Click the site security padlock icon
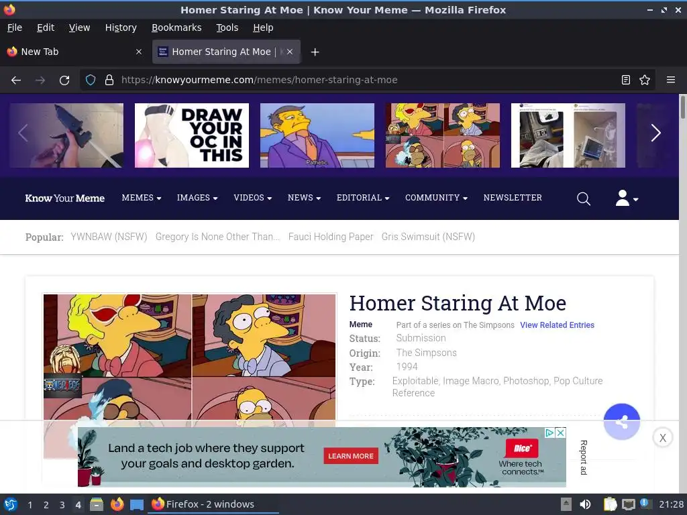Image resolution: width=687 pixels, height=515 pixels. coord(109,80)
